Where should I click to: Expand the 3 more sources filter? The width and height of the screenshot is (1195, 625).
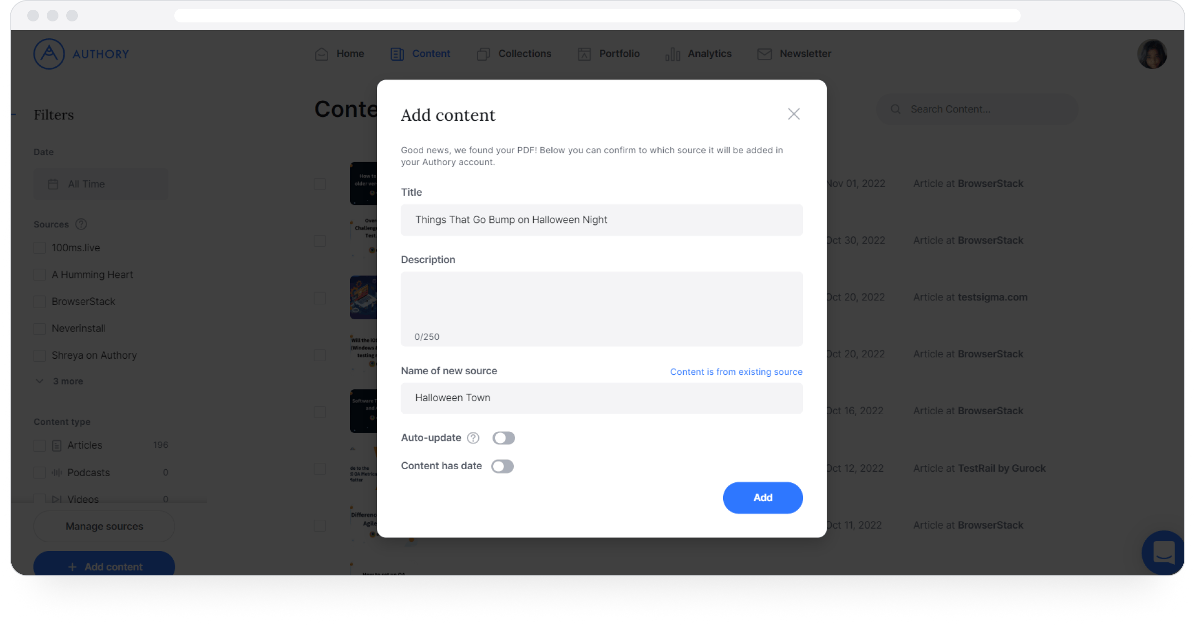coord(67,381)
